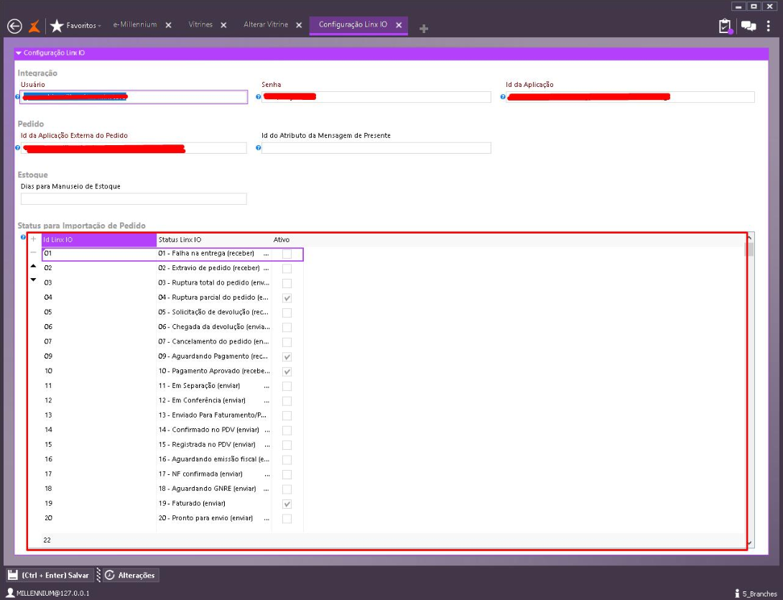Open lookup for 17 - NF confirmada
The width and height of the screenshot is (783, 600).
point(267,474)
